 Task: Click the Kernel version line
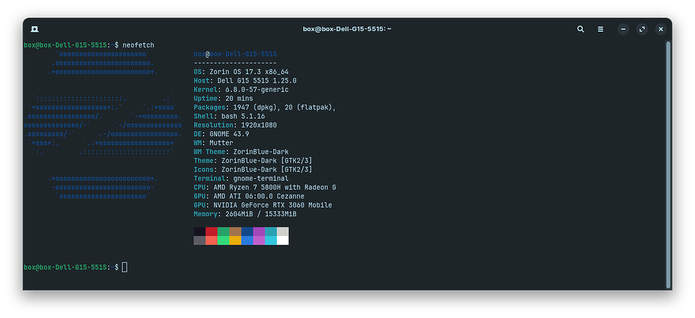pyautogui.click(x=241, y=90)
